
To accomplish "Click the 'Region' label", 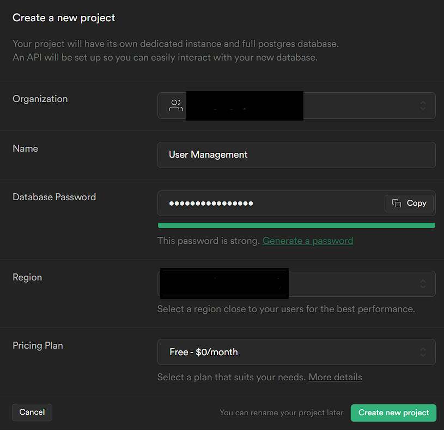I will coord(27,277).
